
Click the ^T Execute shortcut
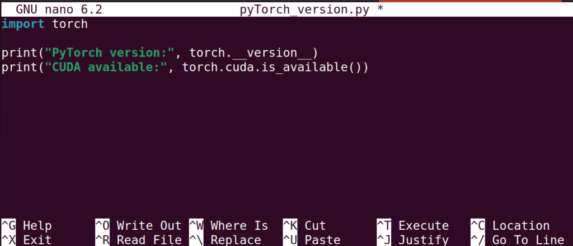[x=412, y=226]
